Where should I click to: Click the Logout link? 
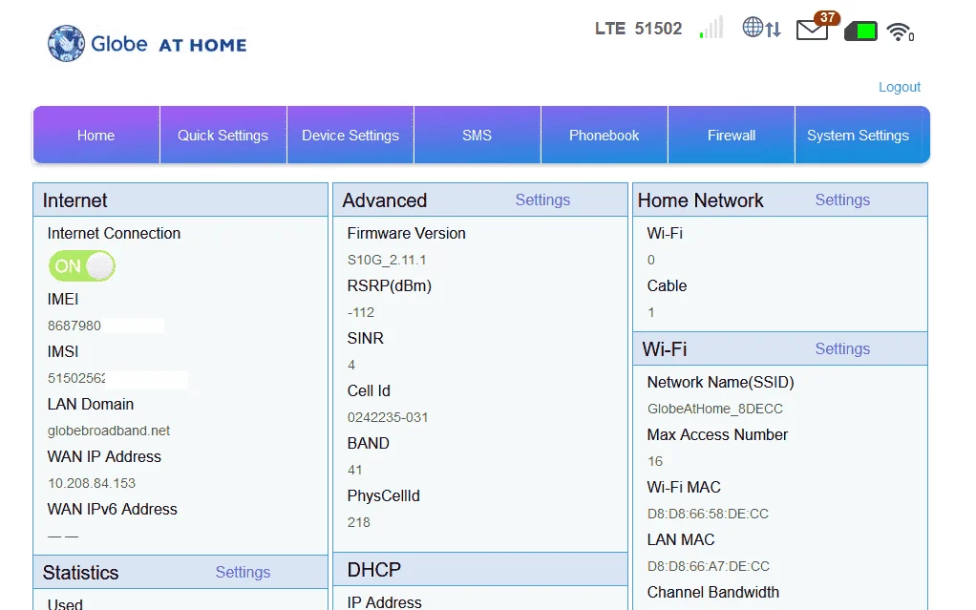pos(900,87)
